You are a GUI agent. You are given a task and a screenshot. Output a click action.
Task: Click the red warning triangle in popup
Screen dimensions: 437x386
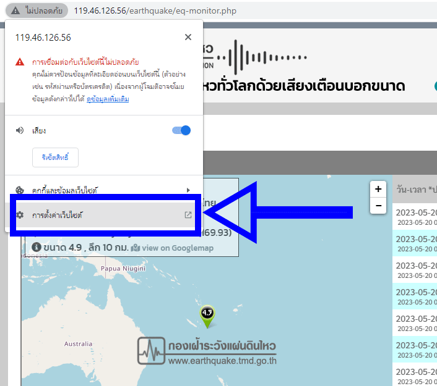click(20, 62)
